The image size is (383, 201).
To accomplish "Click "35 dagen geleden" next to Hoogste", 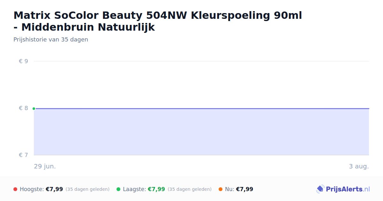I will 87,189.
